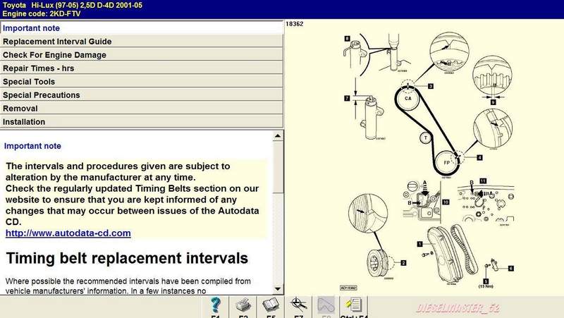Click the scrollbar up arrow in text pane
Screen dimensions: 564x318
pyautogui.click(x=278, y=136)
